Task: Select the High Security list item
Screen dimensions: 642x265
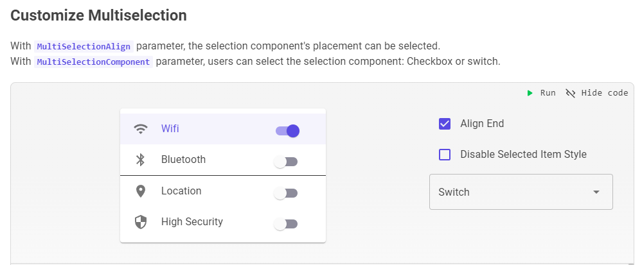Action: pos(192,221)
